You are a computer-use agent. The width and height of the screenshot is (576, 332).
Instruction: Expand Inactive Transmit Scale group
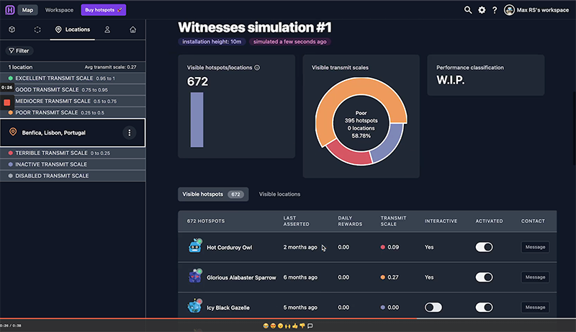(73, 164)
